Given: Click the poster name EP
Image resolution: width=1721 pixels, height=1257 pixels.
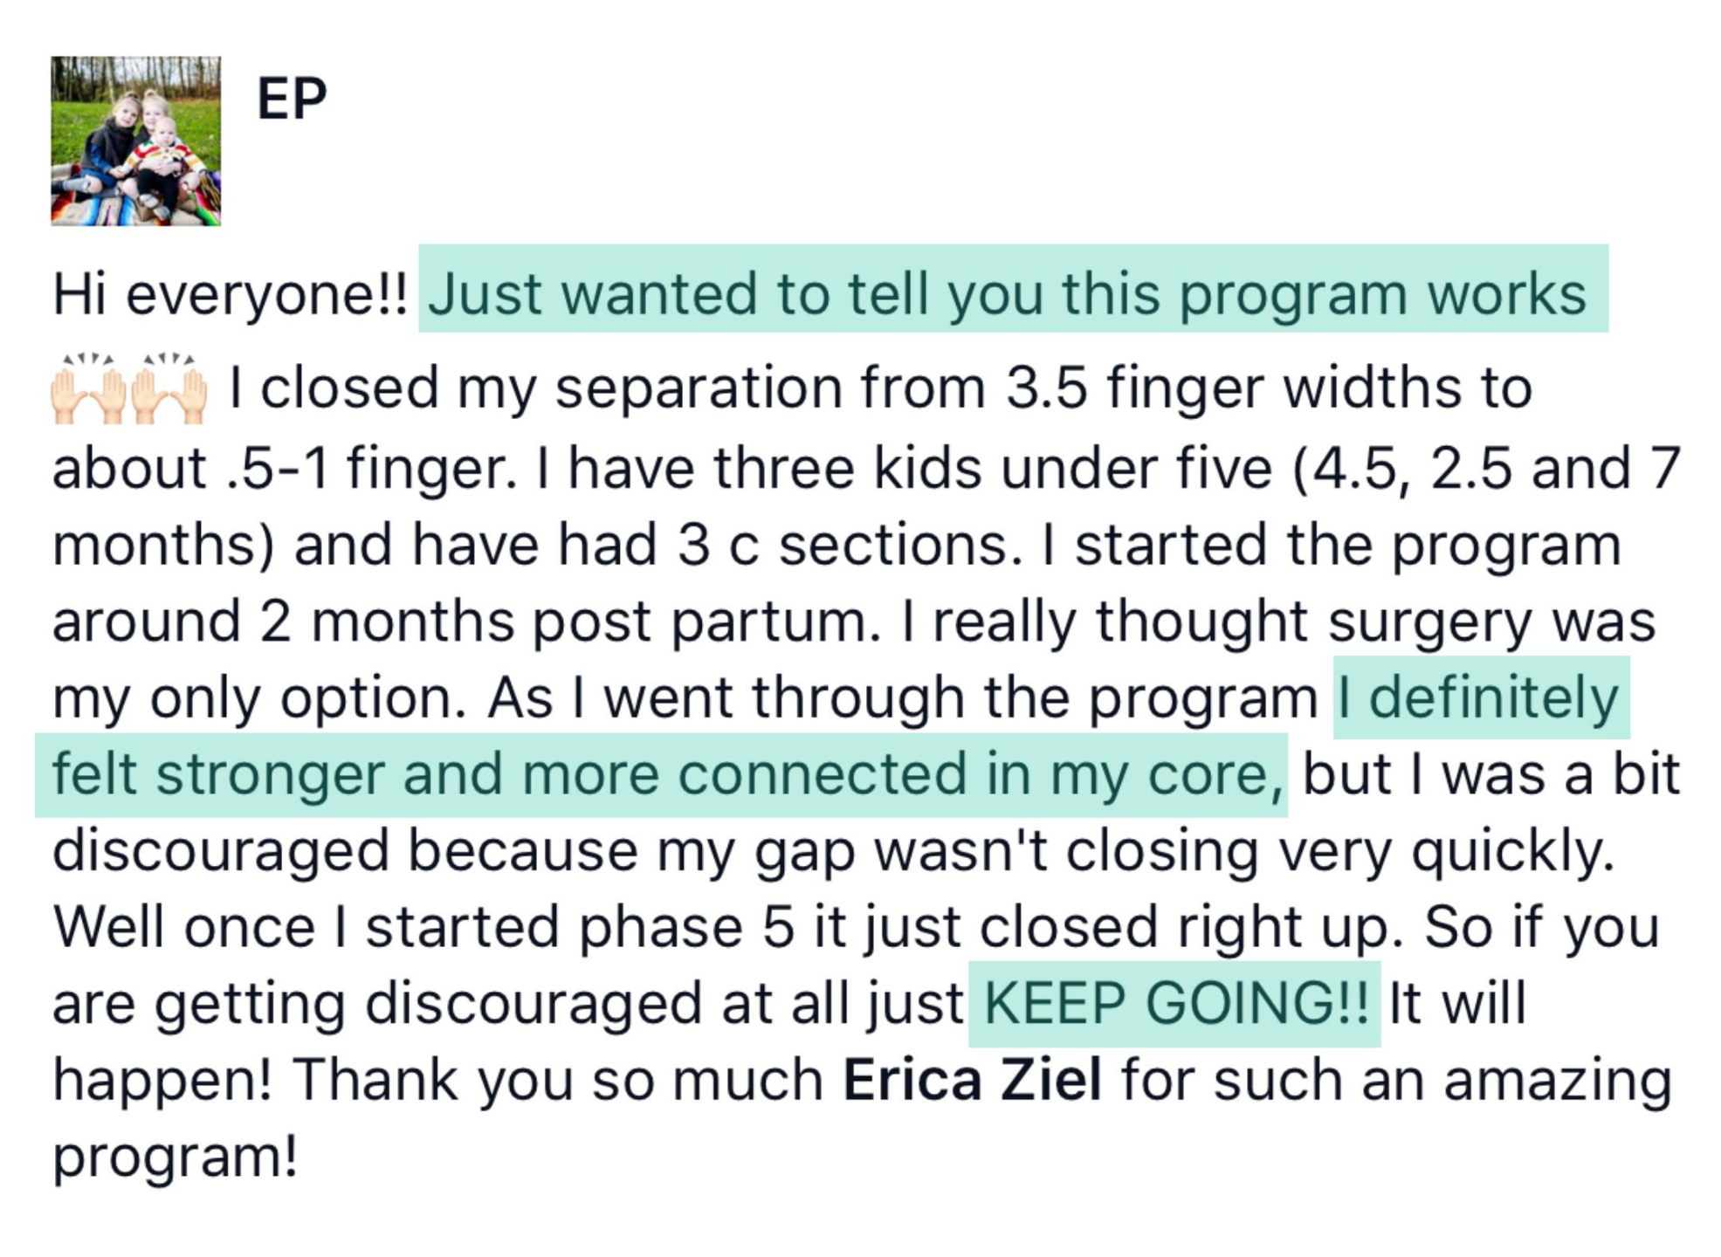Looking at the screenshot, I should [x=292, y=99].
